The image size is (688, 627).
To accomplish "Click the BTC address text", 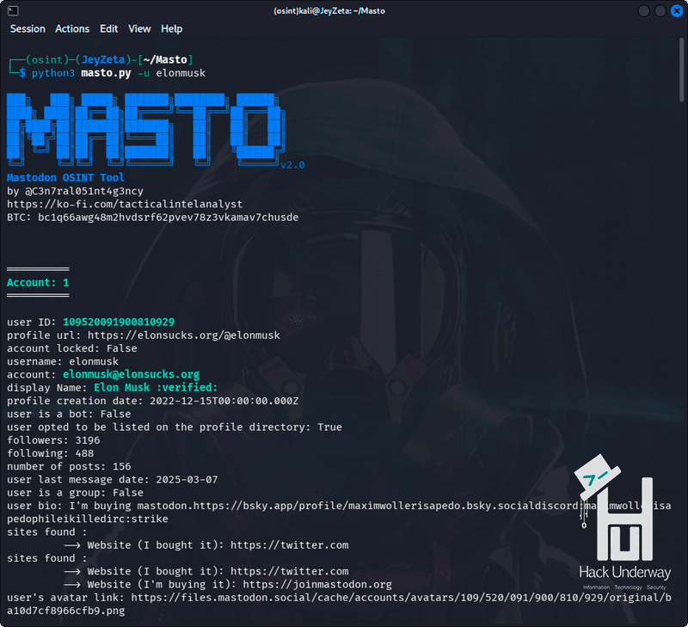I will [168, 218].
